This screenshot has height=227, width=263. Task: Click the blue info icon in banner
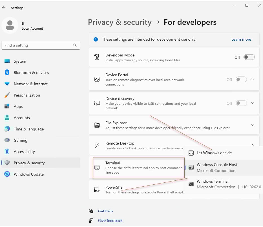96,39
